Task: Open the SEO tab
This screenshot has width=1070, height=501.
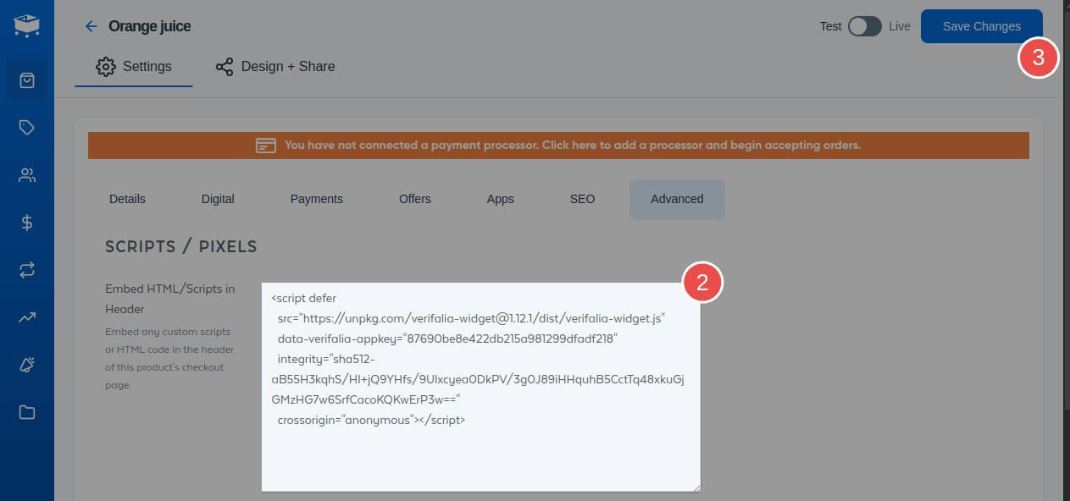Action: (x=582, y=199)
